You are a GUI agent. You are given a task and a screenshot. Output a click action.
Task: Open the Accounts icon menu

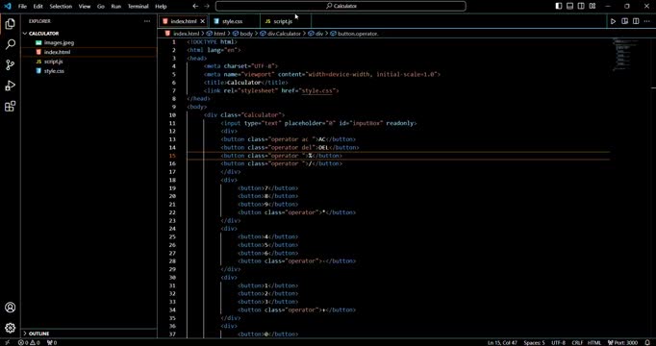(11, 308)
